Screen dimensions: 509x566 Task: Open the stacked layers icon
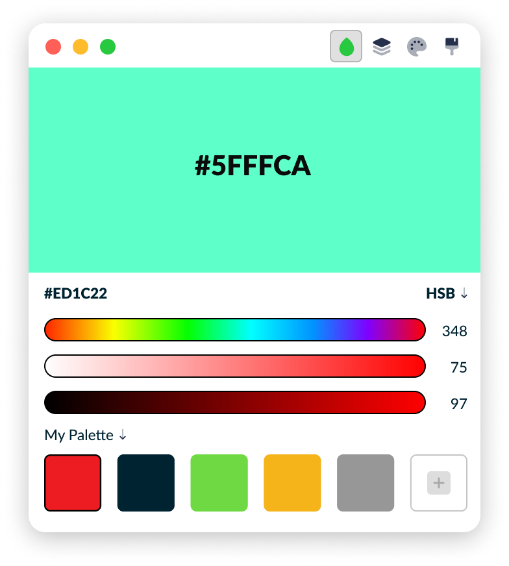tap(382, 47)
